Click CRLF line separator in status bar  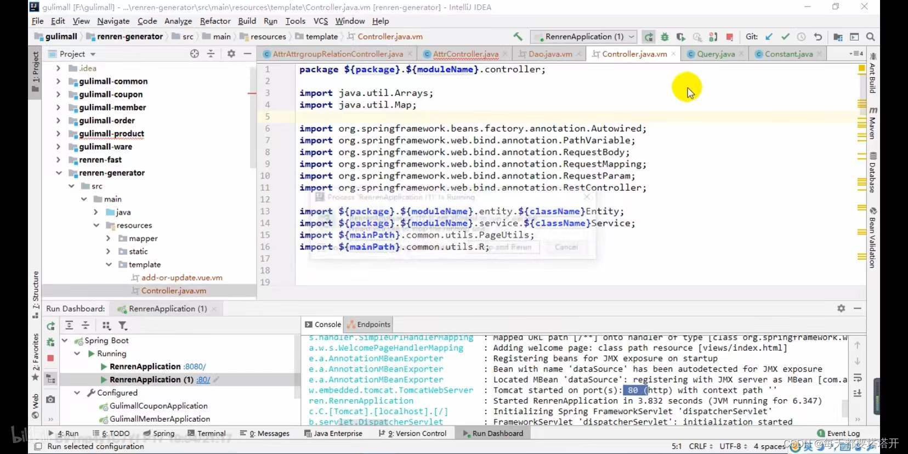(701, 446)
